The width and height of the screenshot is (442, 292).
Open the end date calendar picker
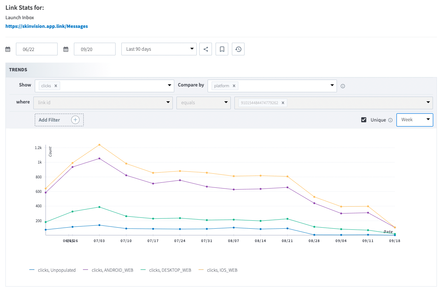[66, 49]
